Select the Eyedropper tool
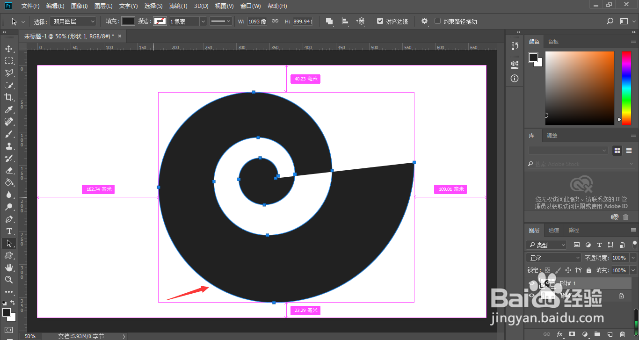 click(x=8, y=109)
